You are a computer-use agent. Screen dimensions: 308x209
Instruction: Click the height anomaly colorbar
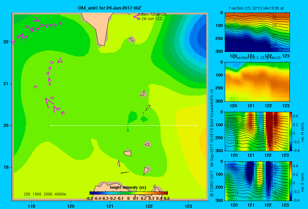(129, 193)
